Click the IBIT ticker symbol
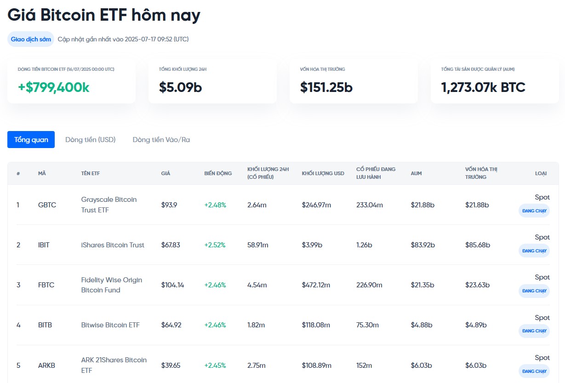 (x=44, y=245)
